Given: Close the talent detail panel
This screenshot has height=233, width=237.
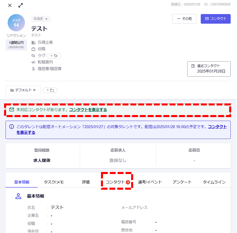Looking at the screenshot, I should point(10,5).
